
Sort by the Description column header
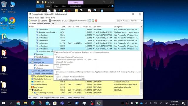pos(118,27)
